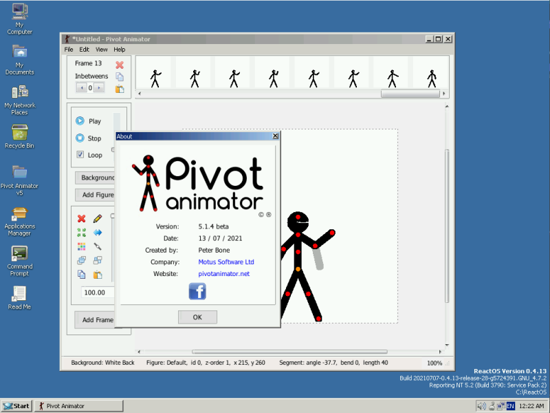The width and height of the screenshot is (550, 413).
Task: Click 'Background: White Back' in status bar
Action: pos(102,363)
